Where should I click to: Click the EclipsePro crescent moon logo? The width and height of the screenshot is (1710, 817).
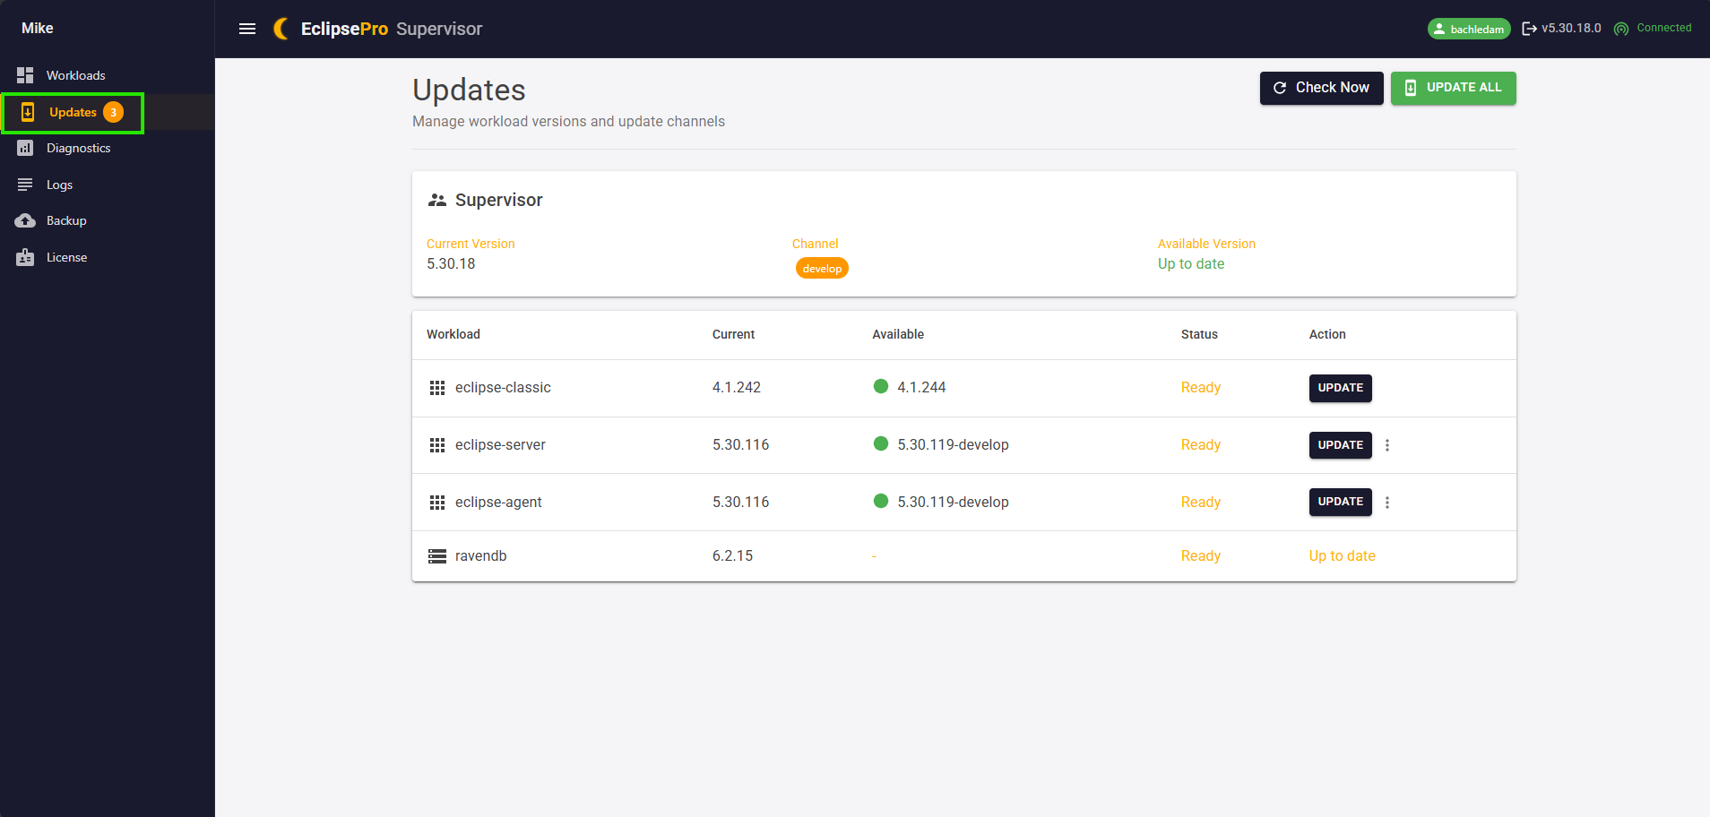point(281,29)
